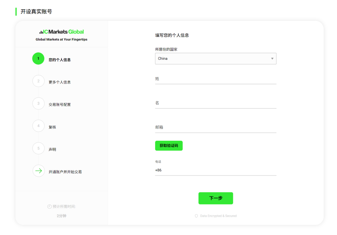This screenshot has width=337, height=235.
Task: Click the bar chart mark in IC Markets logo
Action: (41, 32)
